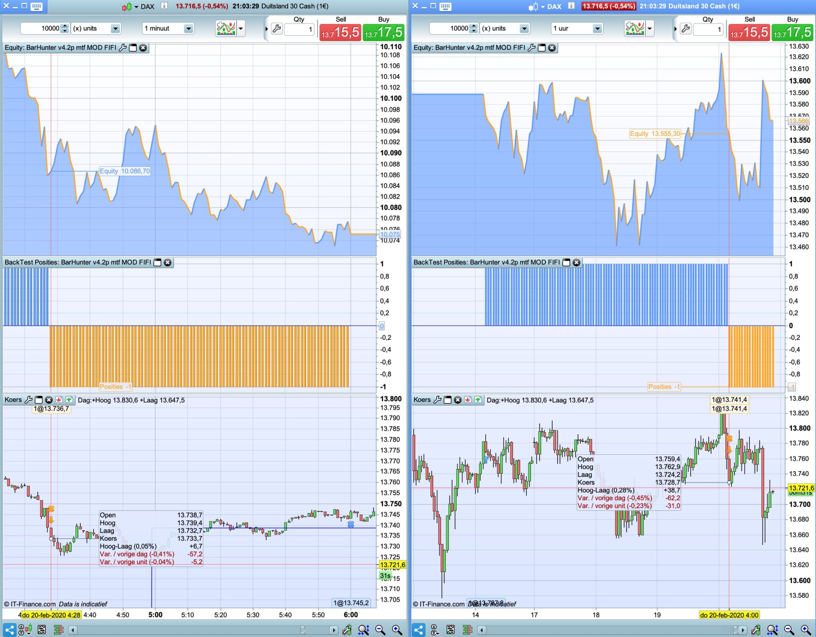This screenshot has width=816, height=637.
Task: Click keyboard icon in right window title bar
Action: (445, 6)
